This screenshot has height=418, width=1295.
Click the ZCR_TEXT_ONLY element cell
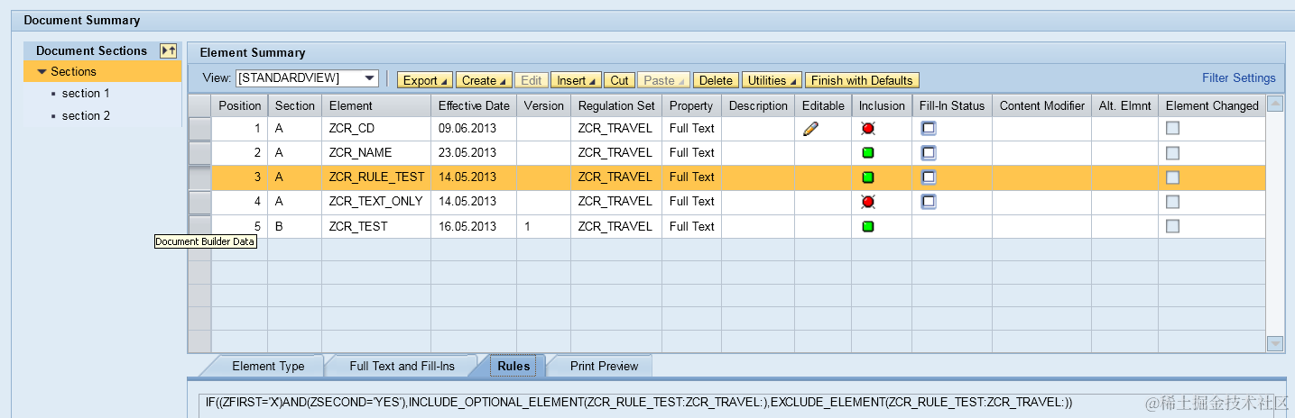[x=376, y=202]
